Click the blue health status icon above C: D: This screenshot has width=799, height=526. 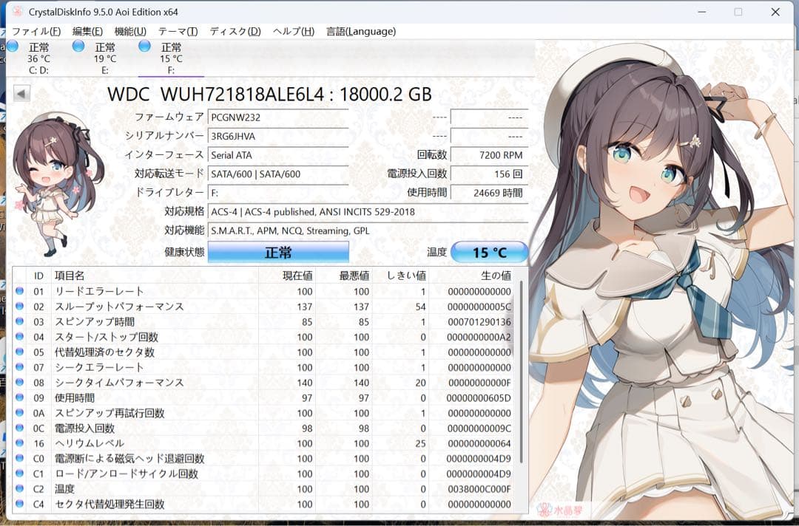coord(12,47)
